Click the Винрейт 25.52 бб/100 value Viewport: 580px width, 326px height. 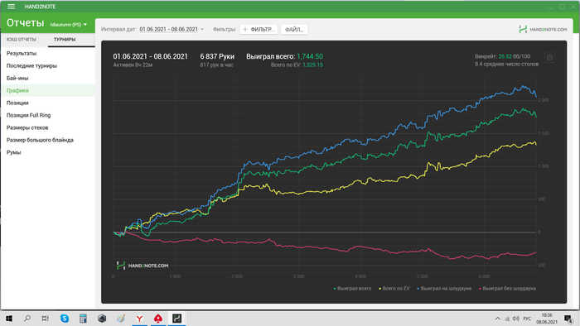503,56
